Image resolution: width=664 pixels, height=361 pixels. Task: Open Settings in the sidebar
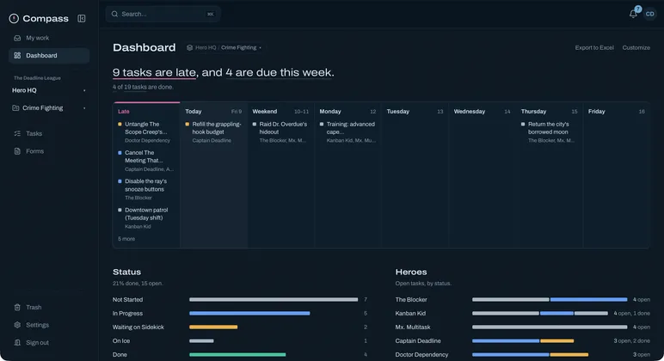point(49,325)
